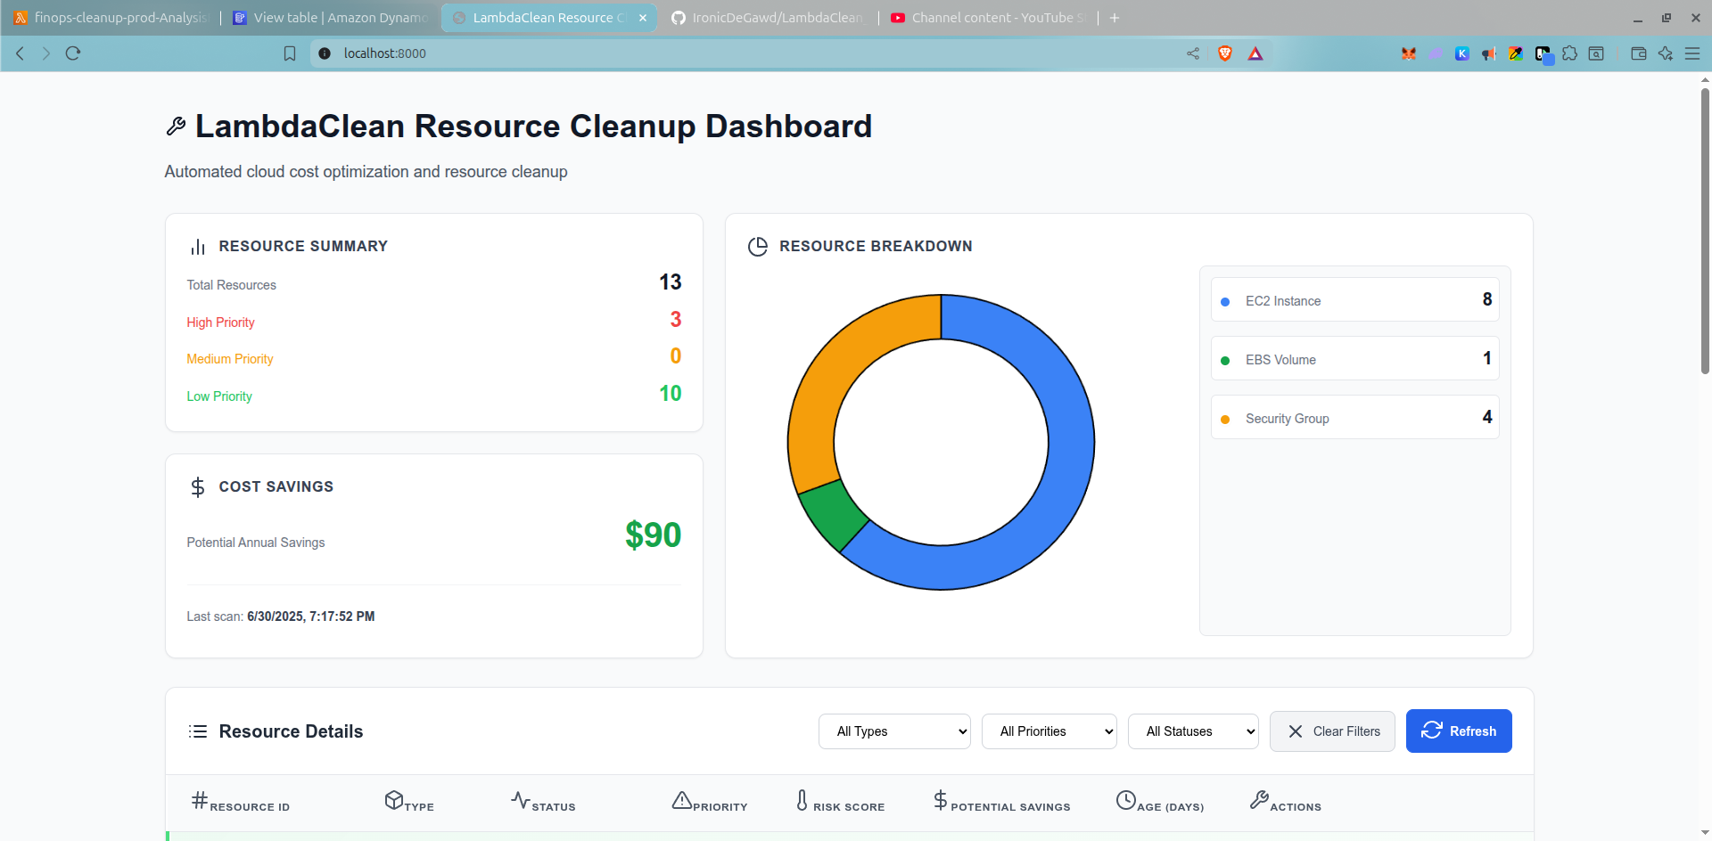Click the browser forward arrow

coord(46,53)
